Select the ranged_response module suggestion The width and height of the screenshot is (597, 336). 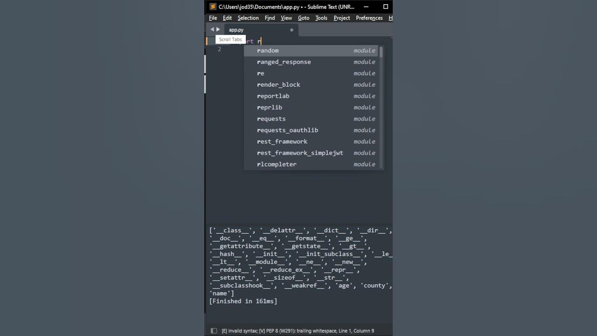[311, 62]
